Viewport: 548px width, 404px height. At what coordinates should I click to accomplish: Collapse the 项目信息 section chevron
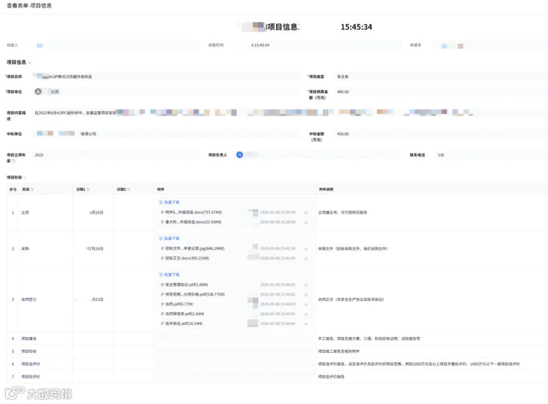[x=30, y=63]
